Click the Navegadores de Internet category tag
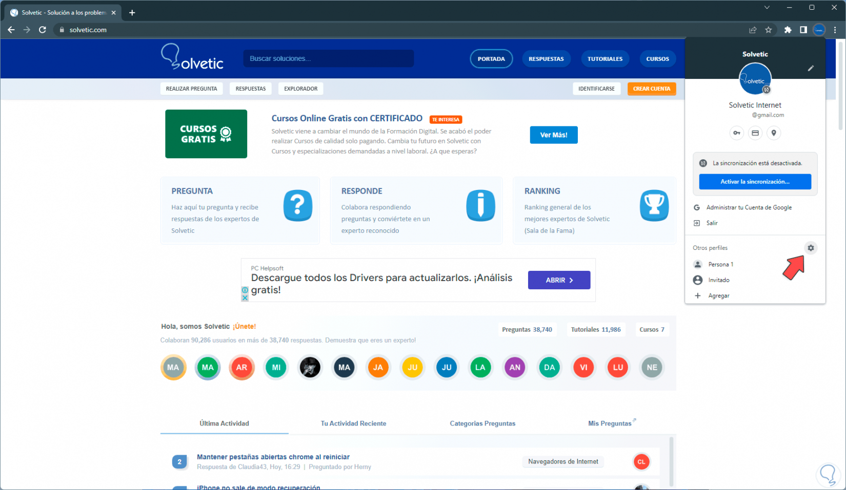Image resolution: width=846 pixels, height=490 pixels. pyautogui.click(x=563, y=462)
